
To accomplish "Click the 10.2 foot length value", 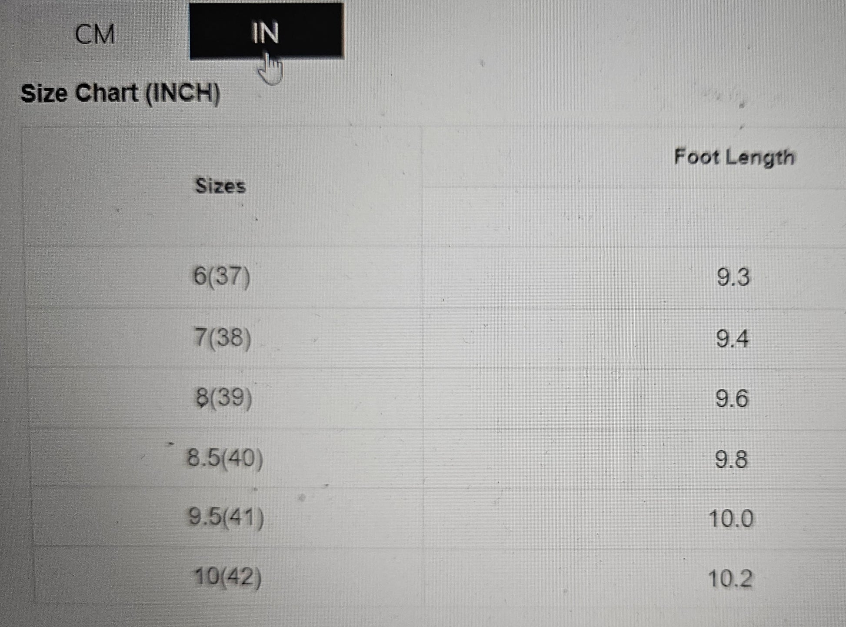I will 730,579.
